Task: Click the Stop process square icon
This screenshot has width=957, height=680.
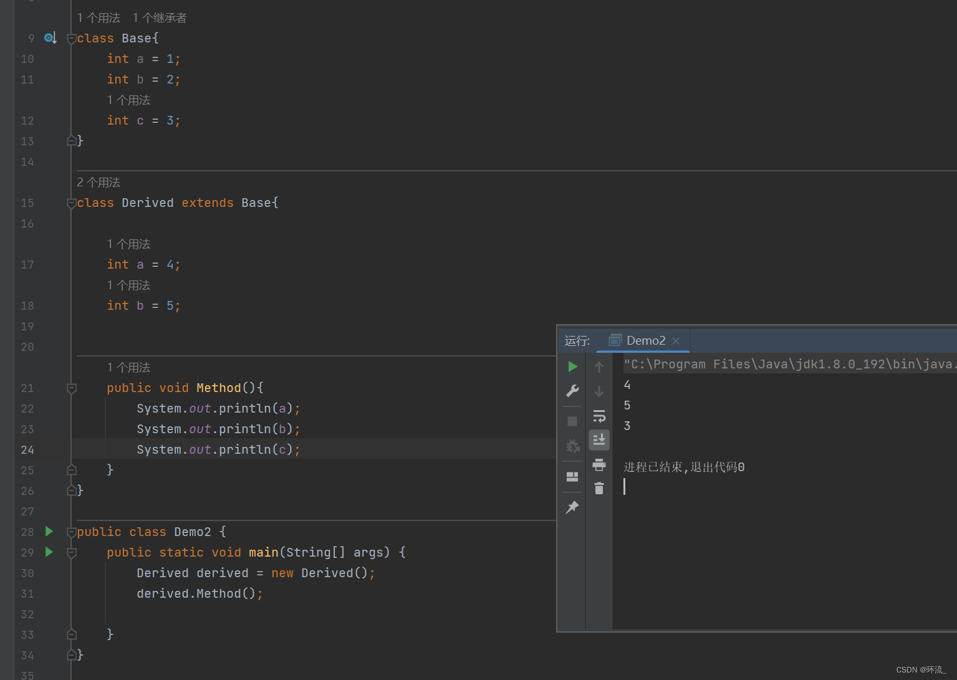Action: point(572,421)
